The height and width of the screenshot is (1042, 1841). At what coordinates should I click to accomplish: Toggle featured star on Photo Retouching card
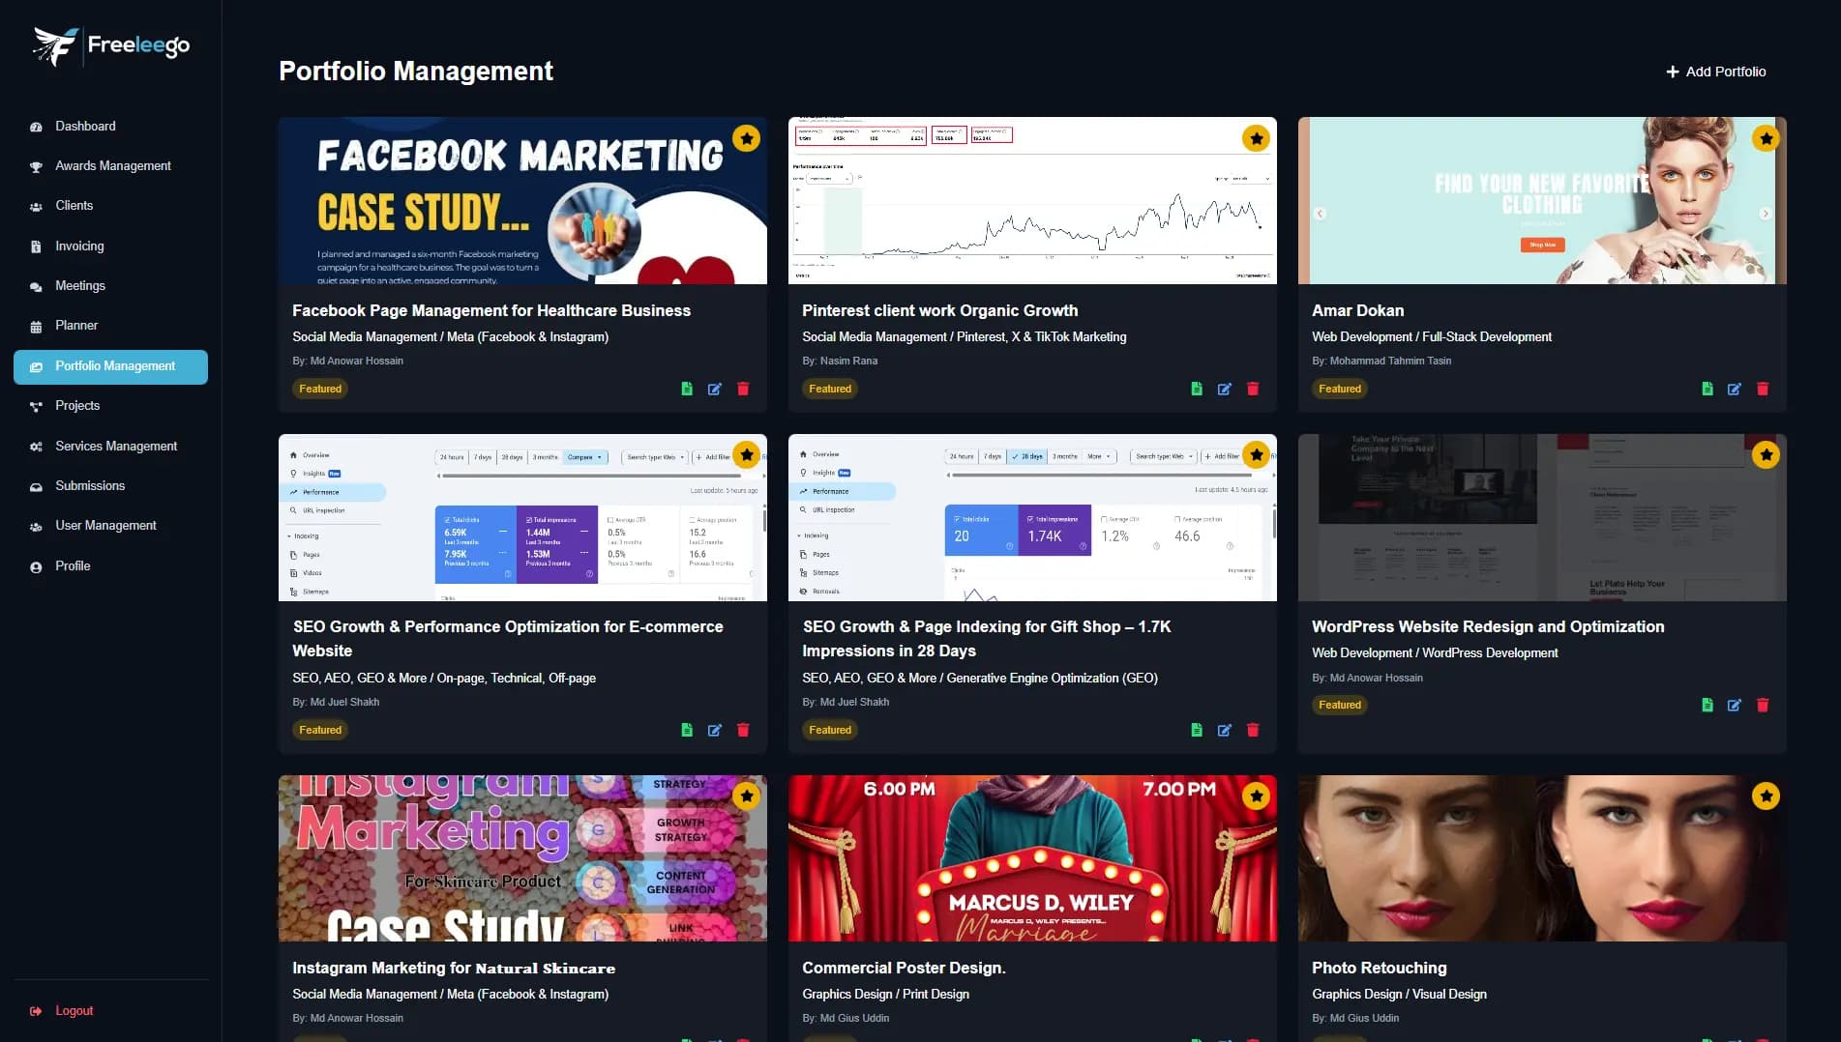[1766, 796]
